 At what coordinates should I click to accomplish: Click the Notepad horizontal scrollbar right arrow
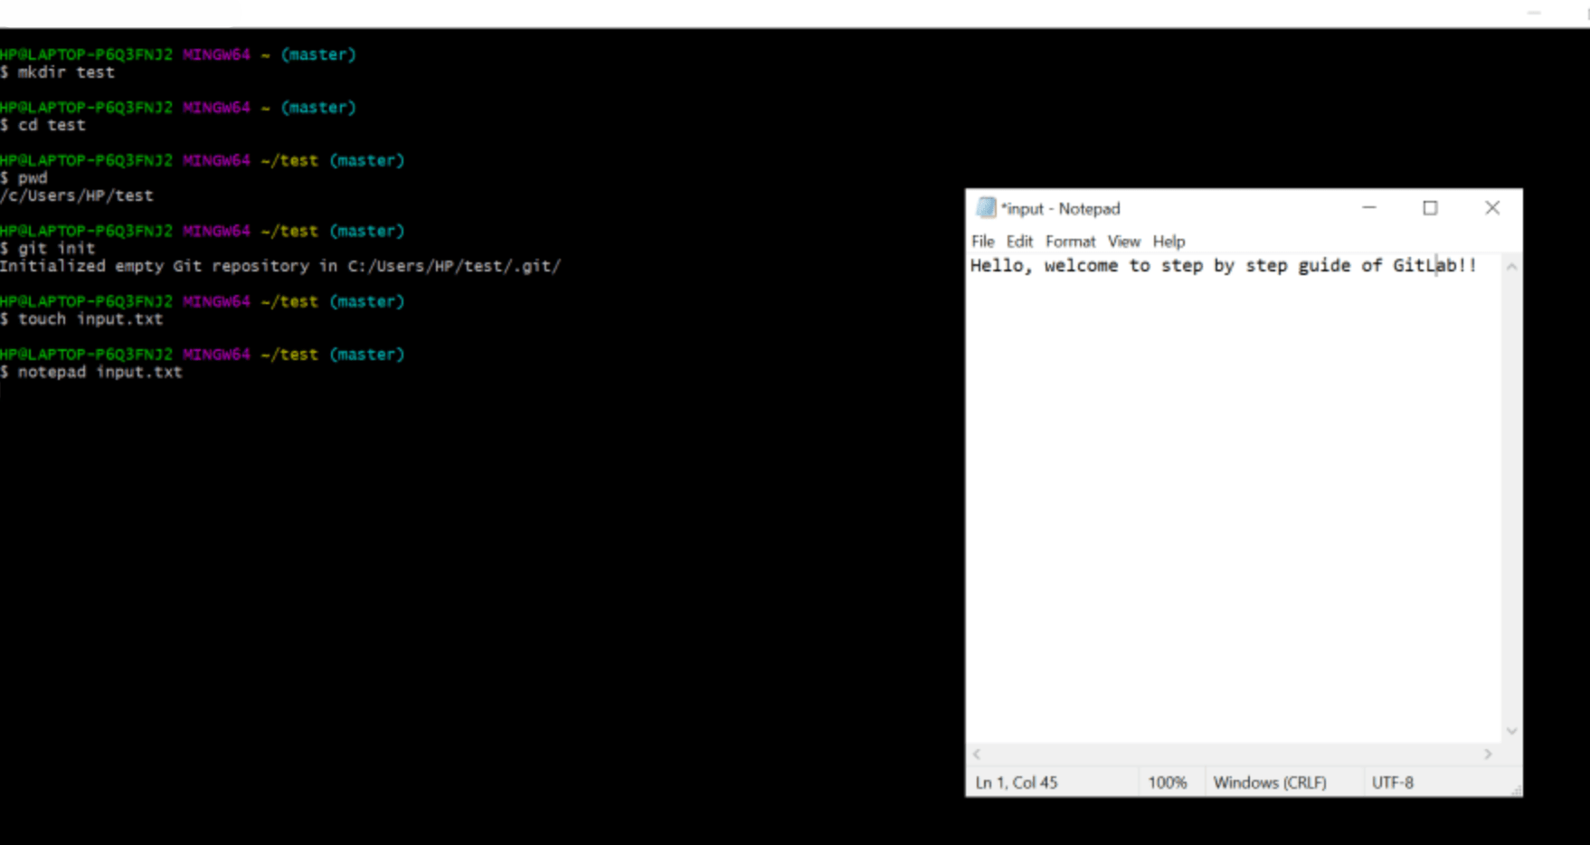(1488, 754)
